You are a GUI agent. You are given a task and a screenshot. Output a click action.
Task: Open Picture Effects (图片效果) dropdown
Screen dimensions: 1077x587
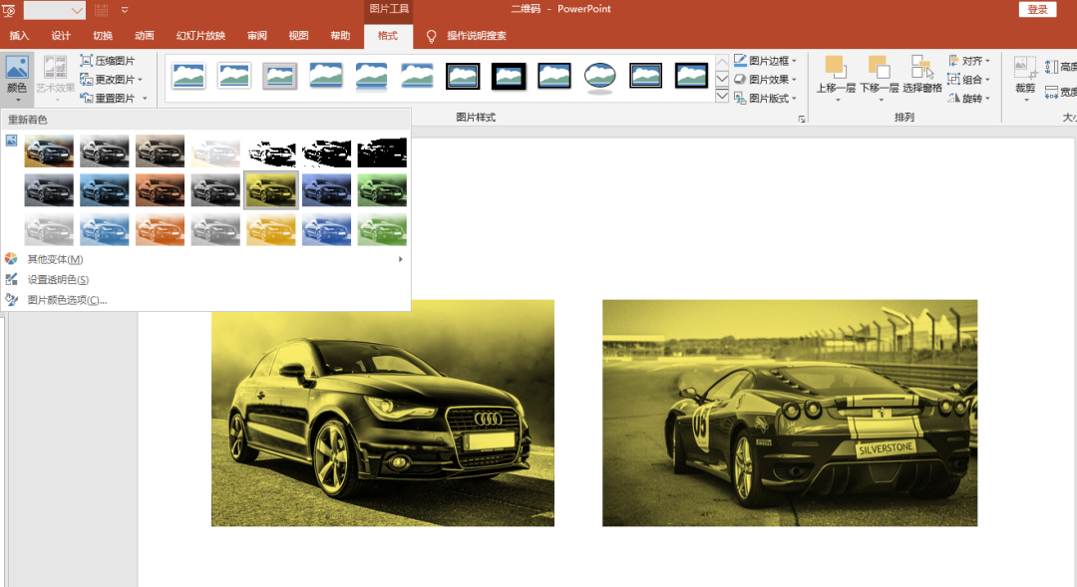[x=766, y=80]
